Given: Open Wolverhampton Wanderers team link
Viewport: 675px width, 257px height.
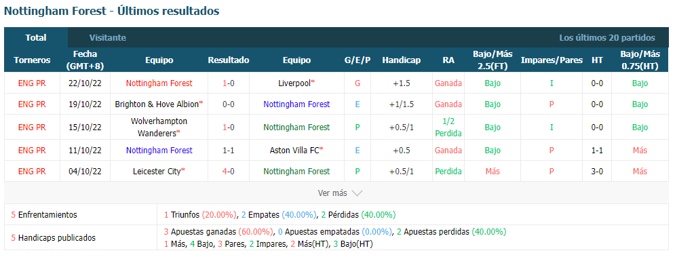Looking at the screenshot, I should pos(159,127).
